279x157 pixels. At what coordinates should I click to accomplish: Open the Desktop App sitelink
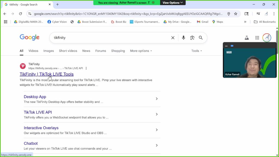(35, 97)
